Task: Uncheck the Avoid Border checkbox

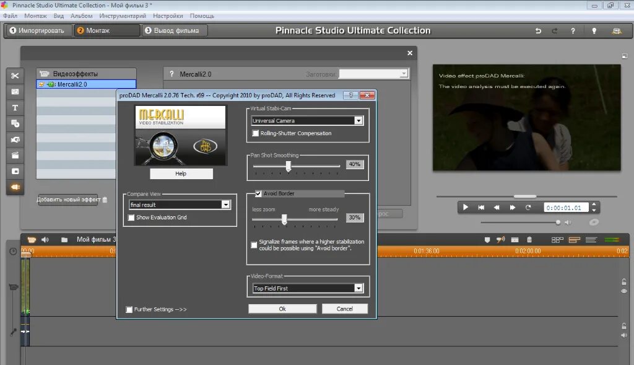Action: 258,193
